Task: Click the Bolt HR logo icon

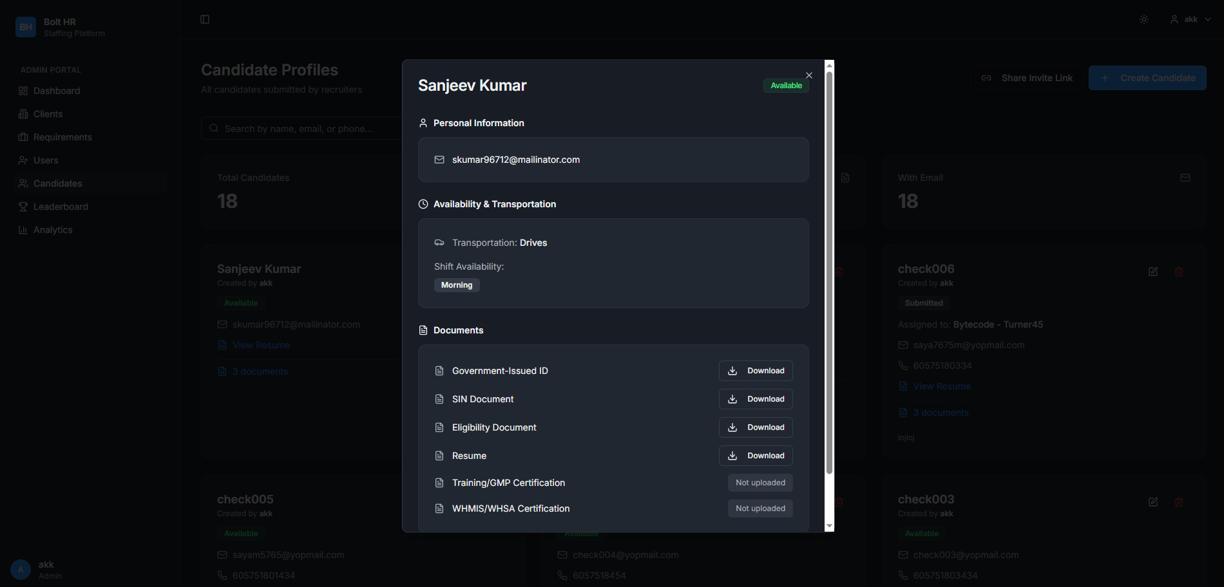Action: [x=26, y=27]
